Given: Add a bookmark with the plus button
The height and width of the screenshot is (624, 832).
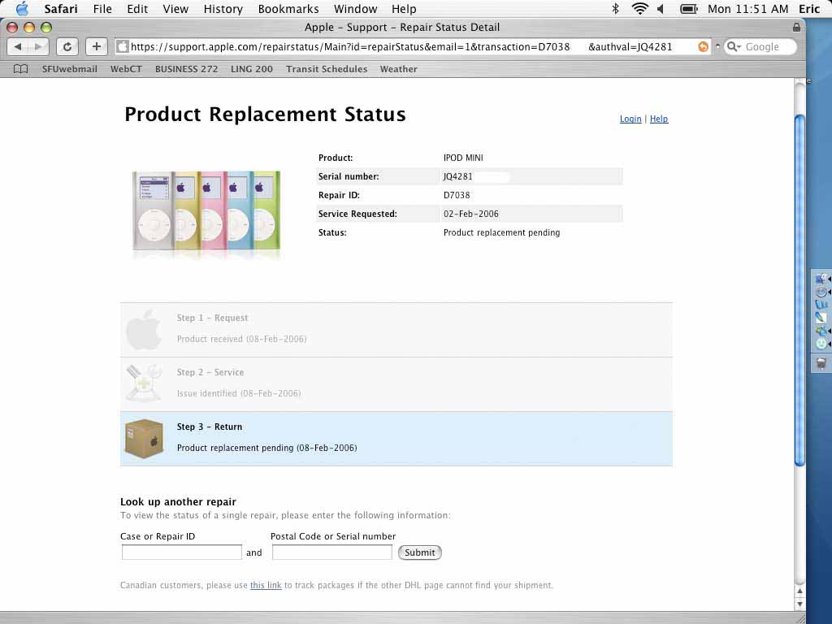Looking at the screenshot, I should (96, 46).
